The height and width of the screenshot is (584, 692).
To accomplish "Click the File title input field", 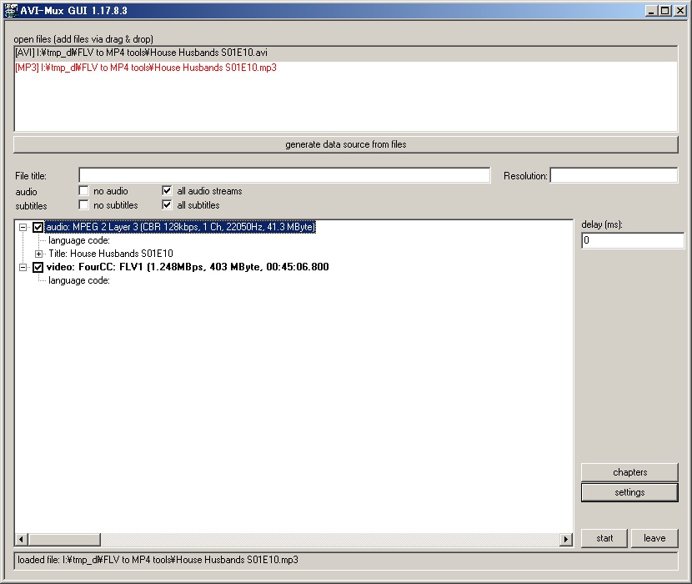I will [x=283, y=174].
